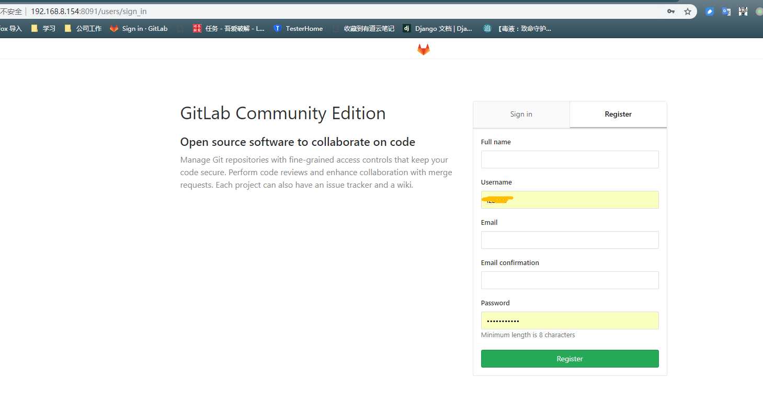Click 'Open source software to collaborate on code'
The width and height of the screenshot is (763, 412).
click(x=298, y=142)
